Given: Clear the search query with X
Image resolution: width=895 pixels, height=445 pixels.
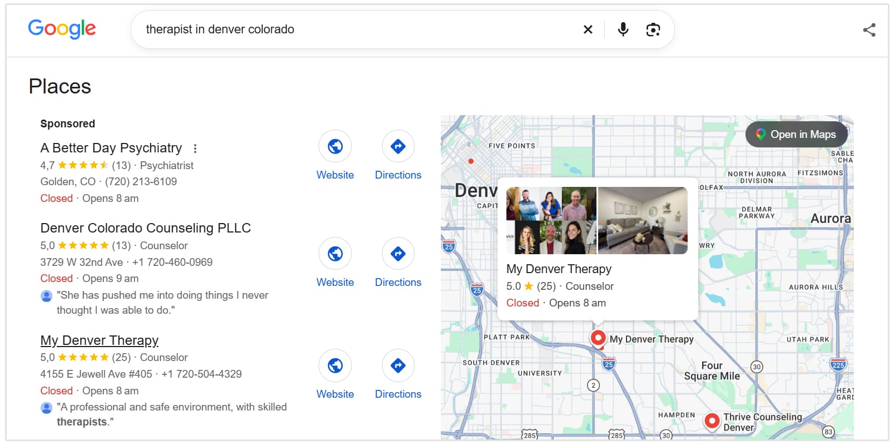Looking at the screenshot, I should tap(588, 29).
